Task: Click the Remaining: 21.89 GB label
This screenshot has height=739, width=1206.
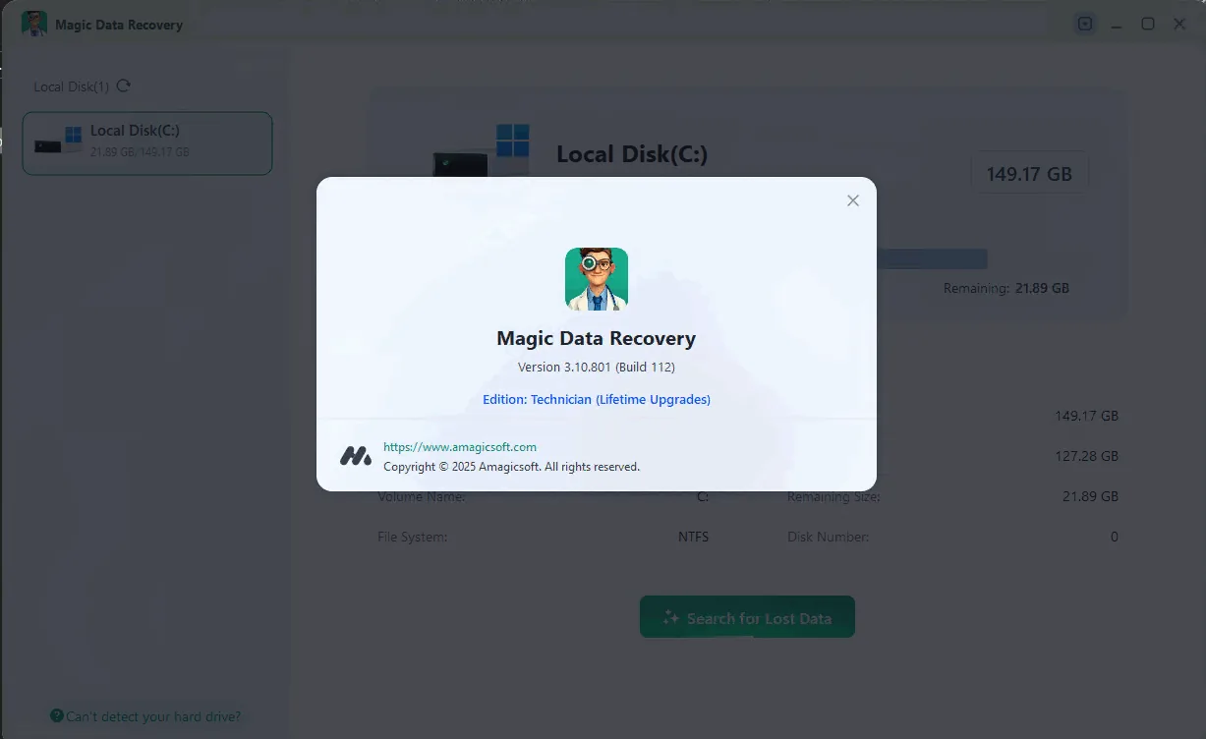Action: coord(1005,288)
